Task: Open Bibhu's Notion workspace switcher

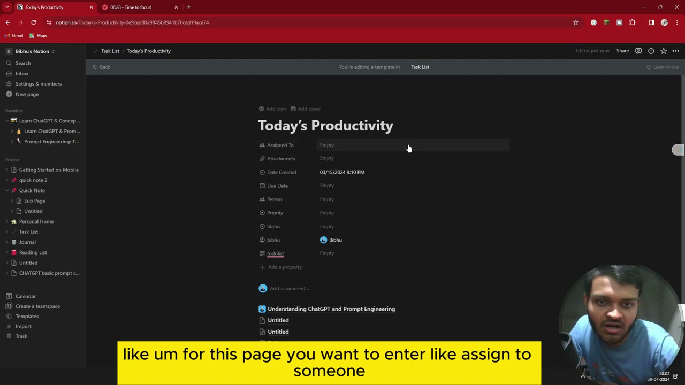Action: [x=31, y=51]
